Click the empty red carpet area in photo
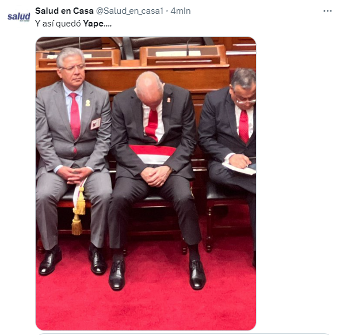 point(146,308)
